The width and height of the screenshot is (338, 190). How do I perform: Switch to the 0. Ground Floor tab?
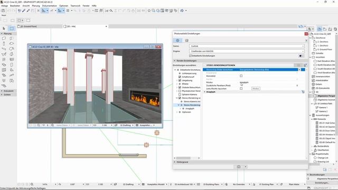point(40,26)
